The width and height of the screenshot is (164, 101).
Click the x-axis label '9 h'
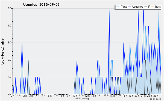(x=69, y=96)
